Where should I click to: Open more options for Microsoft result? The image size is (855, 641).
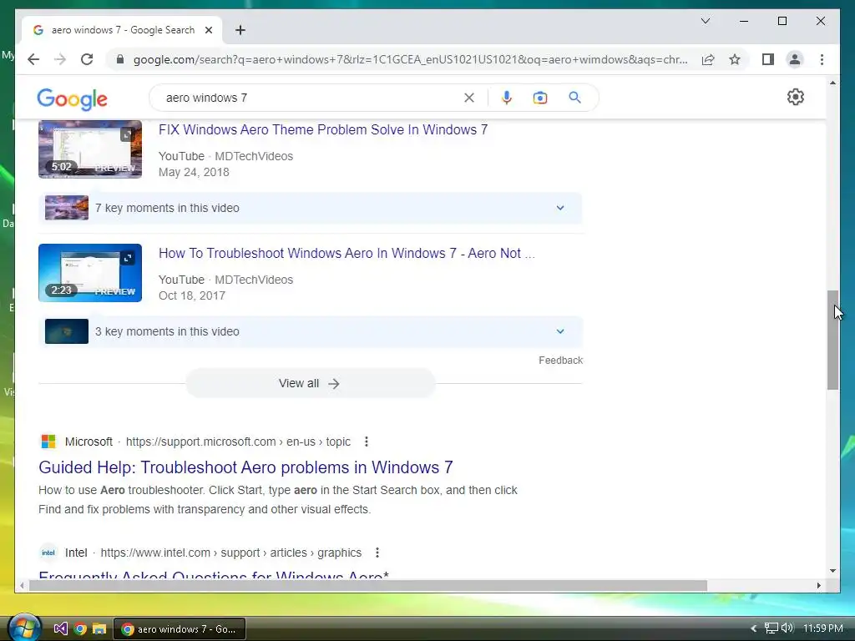(367, 442)
